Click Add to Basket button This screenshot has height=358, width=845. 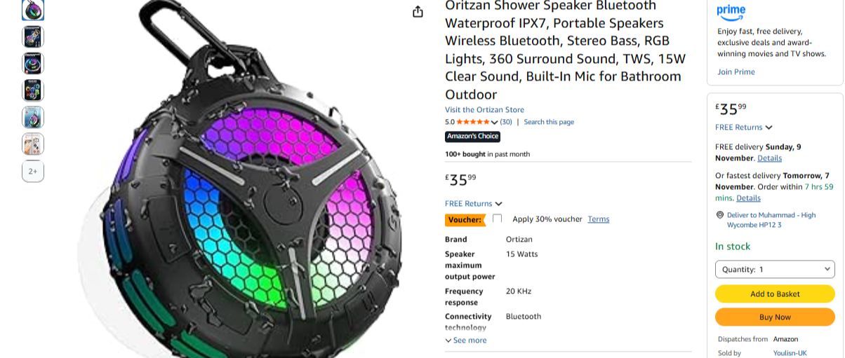pyautogui.click(x=775, y=294)
